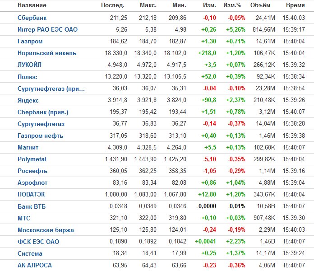Click Система change percent +1,37%
The height and width of the screenshot is (271, 314).
click(x=235, y=253)
